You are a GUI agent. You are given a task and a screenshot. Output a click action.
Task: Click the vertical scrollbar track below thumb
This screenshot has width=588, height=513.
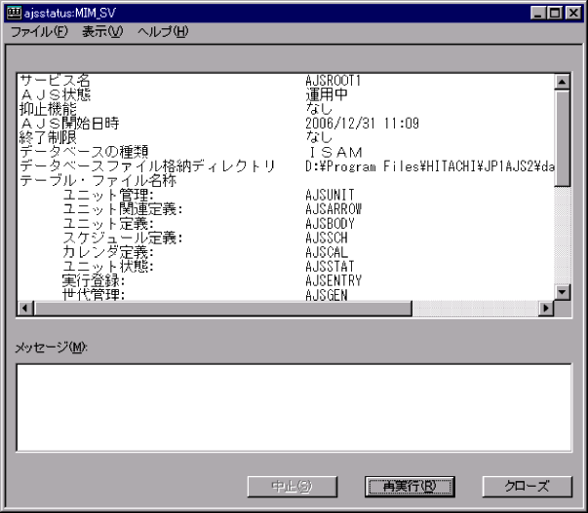pyautogui.click(x=562, y=236)
